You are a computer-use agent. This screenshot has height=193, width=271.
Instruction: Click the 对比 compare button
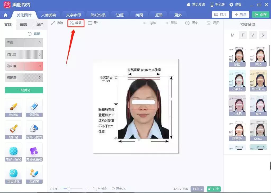(214, 189)
